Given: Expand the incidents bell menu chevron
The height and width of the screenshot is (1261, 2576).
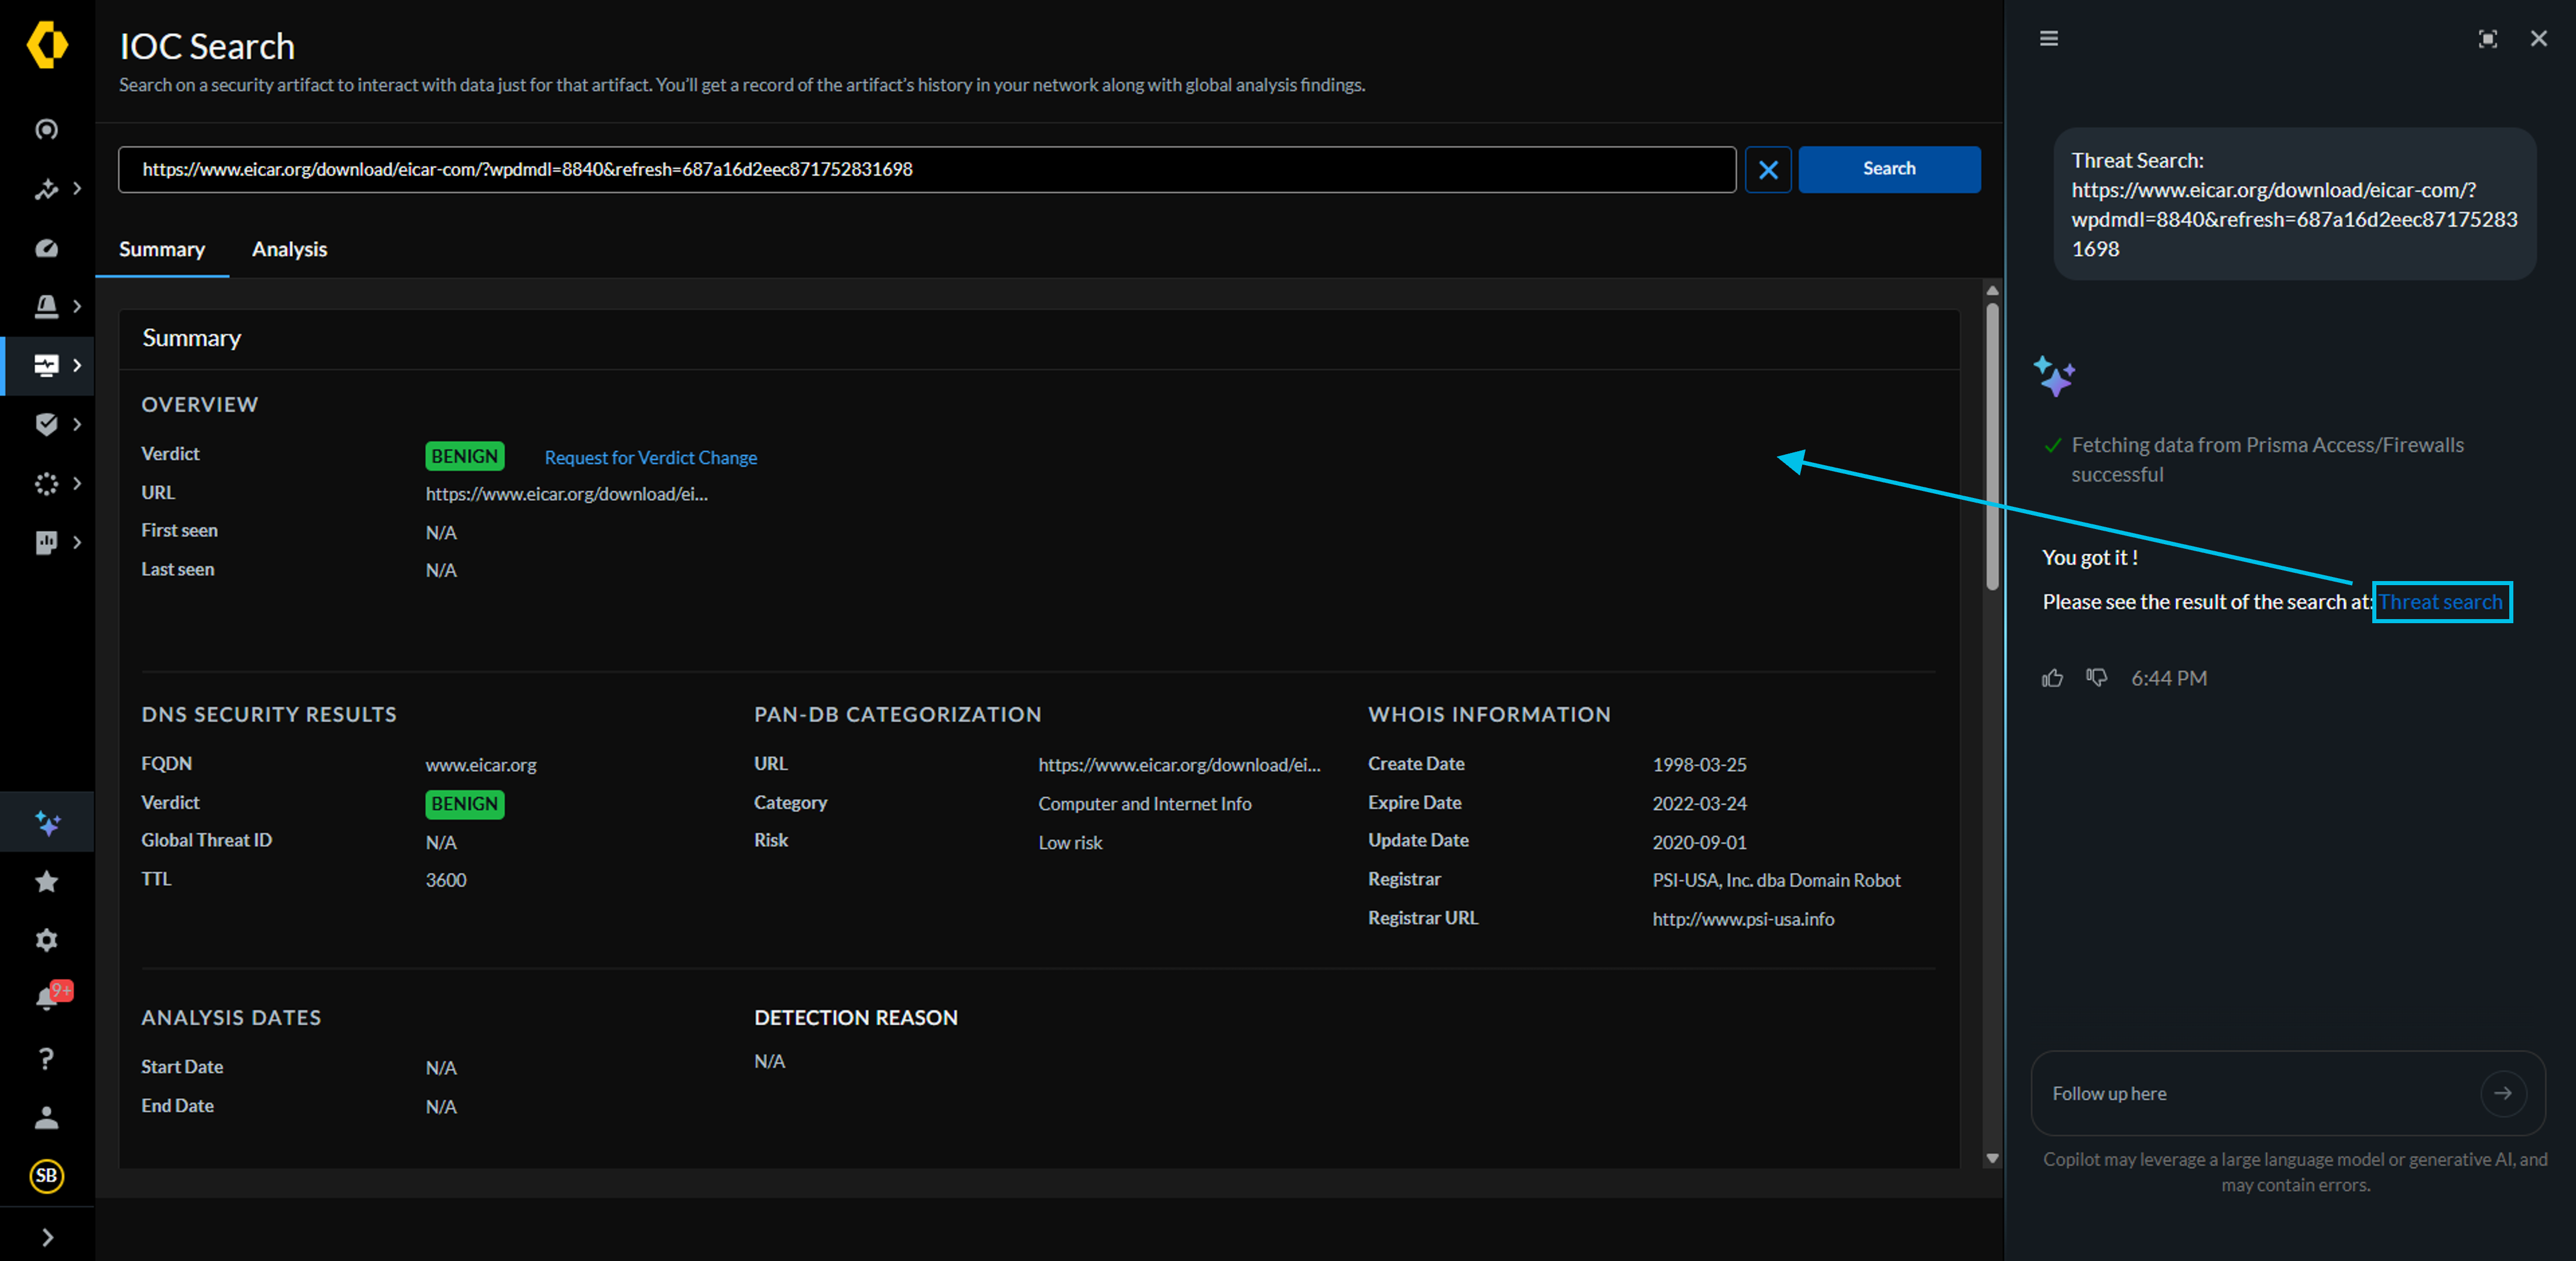Looking at the screenshot, I should click(77, 307).
